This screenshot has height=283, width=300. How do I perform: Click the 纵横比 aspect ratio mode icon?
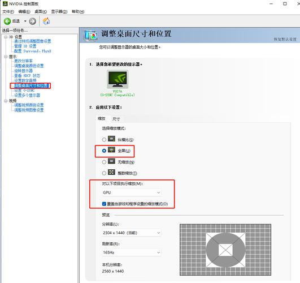click(111, 139)
